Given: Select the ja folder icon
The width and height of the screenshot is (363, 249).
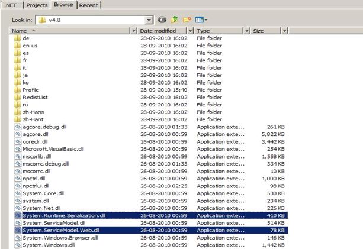Looking at the screenshot, I should click(18, 75).
